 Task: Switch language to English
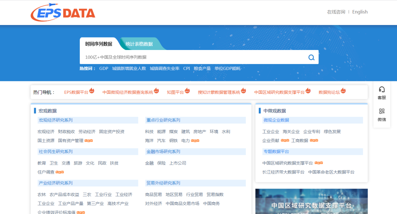[x=360, y=12]
